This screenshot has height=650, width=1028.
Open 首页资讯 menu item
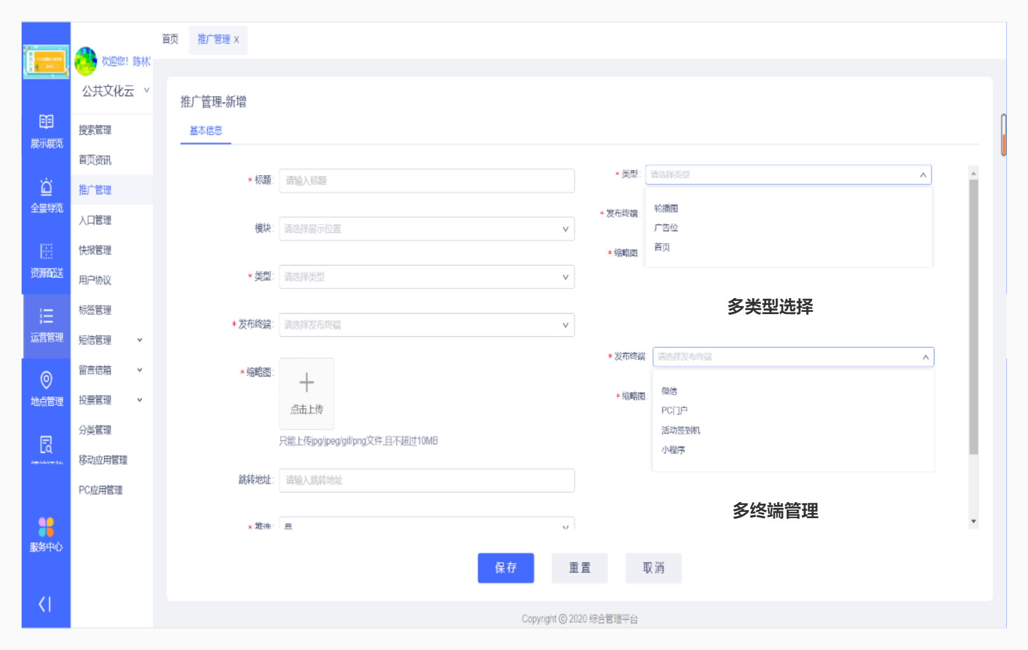point(95,160)
